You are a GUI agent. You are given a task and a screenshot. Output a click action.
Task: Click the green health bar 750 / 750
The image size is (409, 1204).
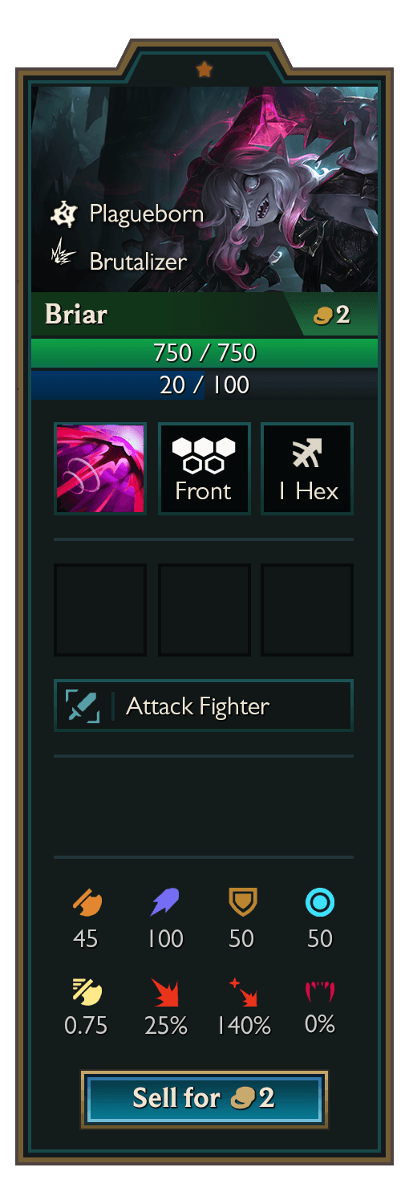pos(204,352)
